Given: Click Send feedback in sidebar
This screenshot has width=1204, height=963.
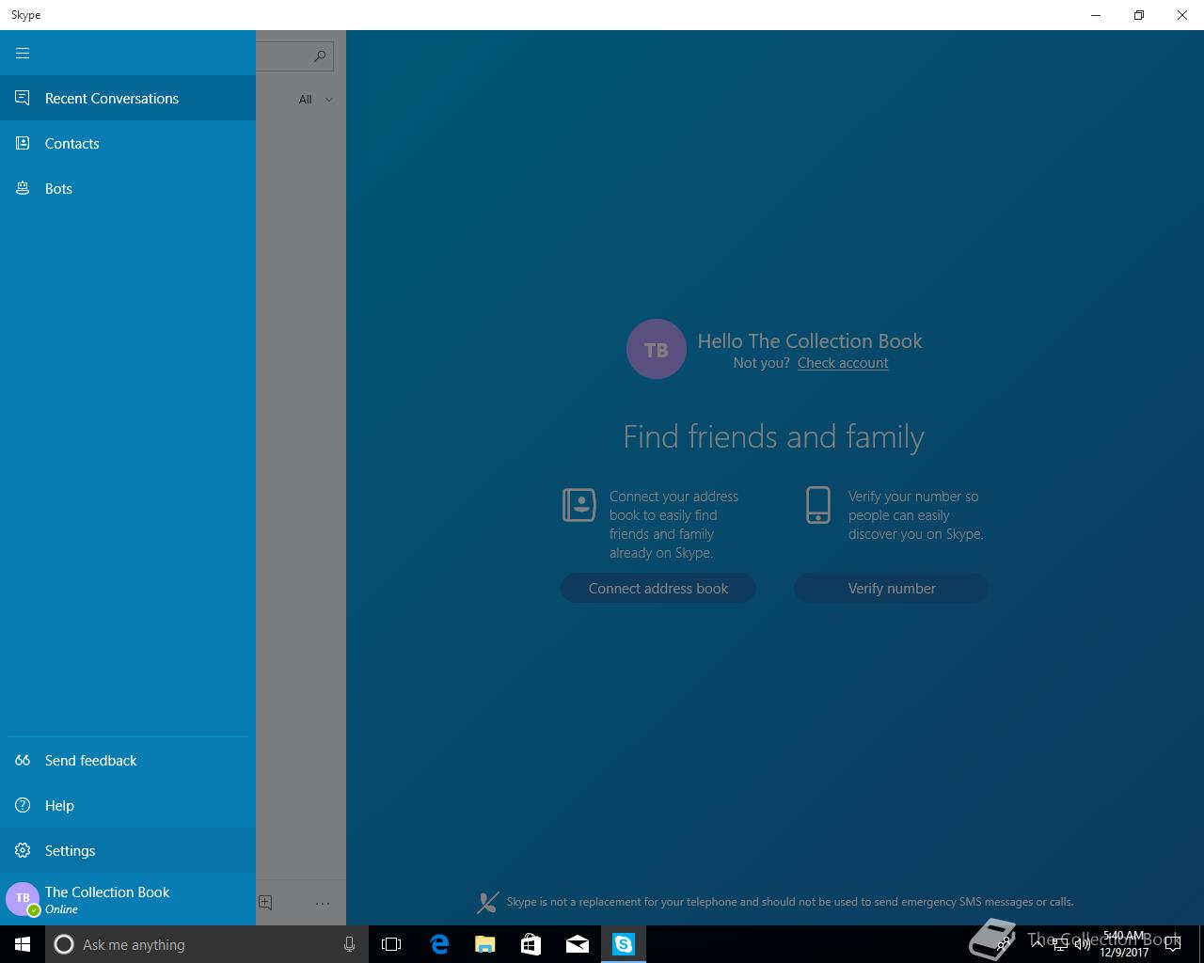Looking at the screenshot, I should (128, 760).
